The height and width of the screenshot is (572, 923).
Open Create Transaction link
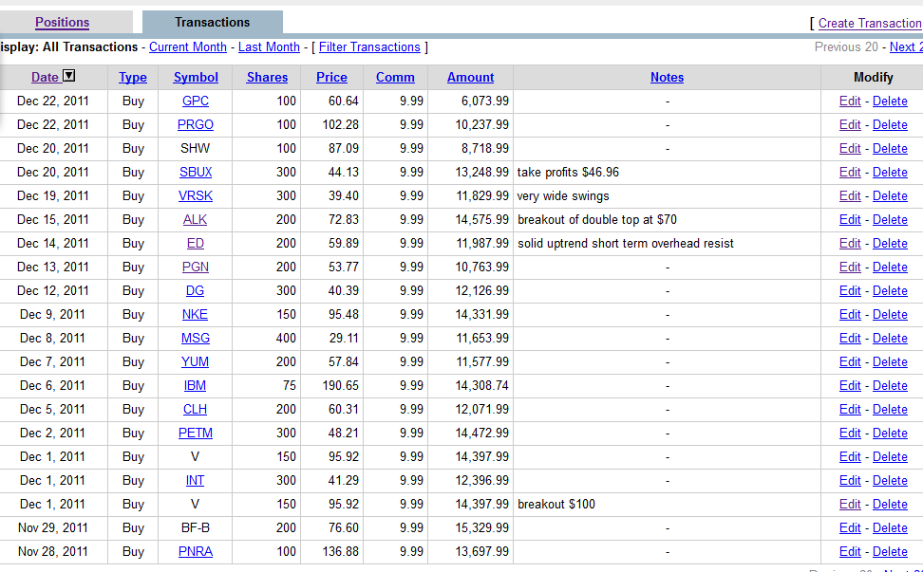coord(870,23)
